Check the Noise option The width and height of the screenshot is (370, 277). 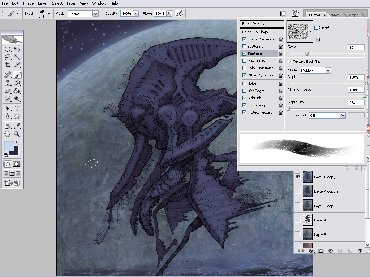(245, 83)
